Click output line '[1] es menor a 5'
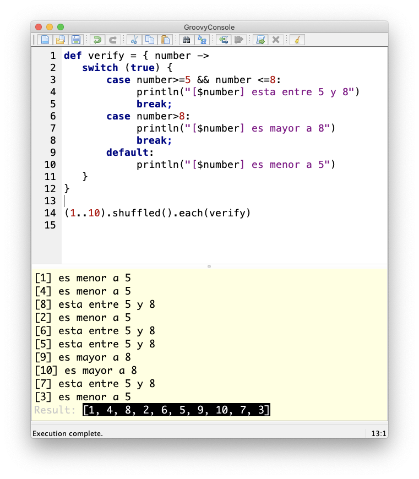419x479 pixels. tap(83, 278)
